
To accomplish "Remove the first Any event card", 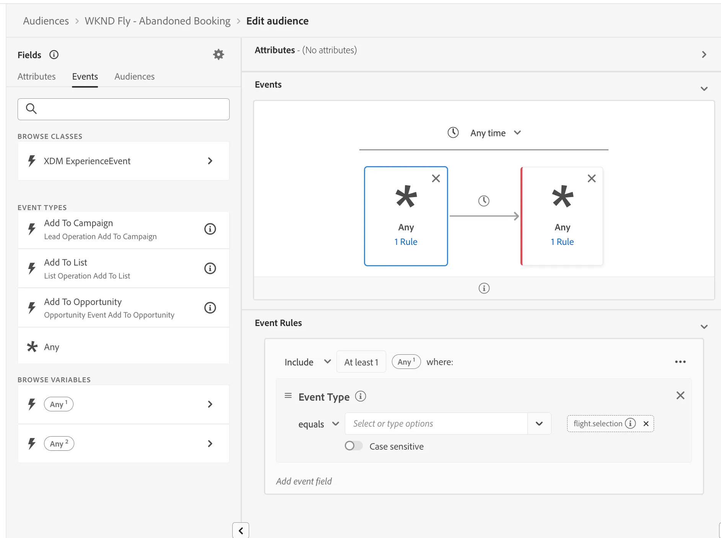I will point(436,178).
